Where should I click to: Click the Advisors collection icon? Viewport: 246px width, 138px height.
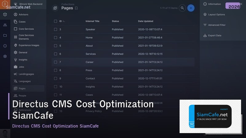[15, 14]
